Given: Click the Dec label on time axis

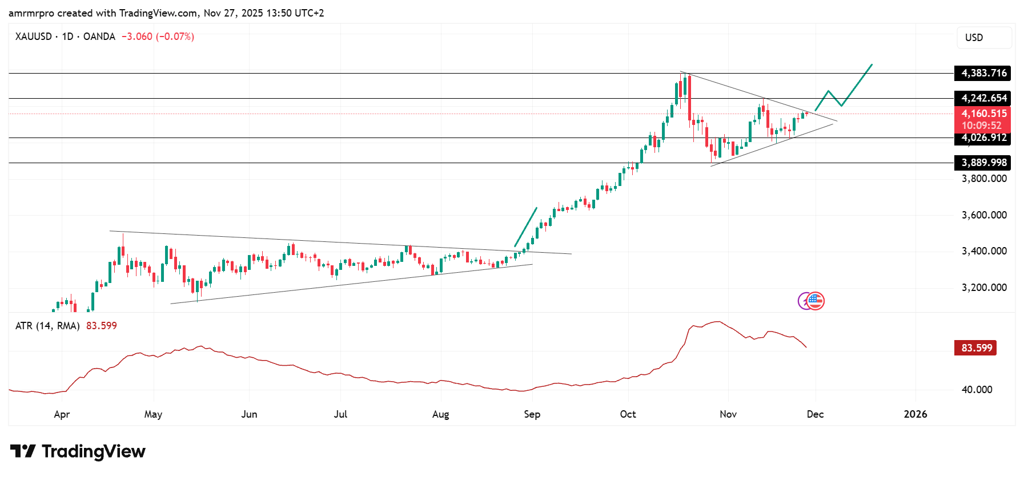Looking at the screenshot, I should pyautogui.click(x=815, y=414).
